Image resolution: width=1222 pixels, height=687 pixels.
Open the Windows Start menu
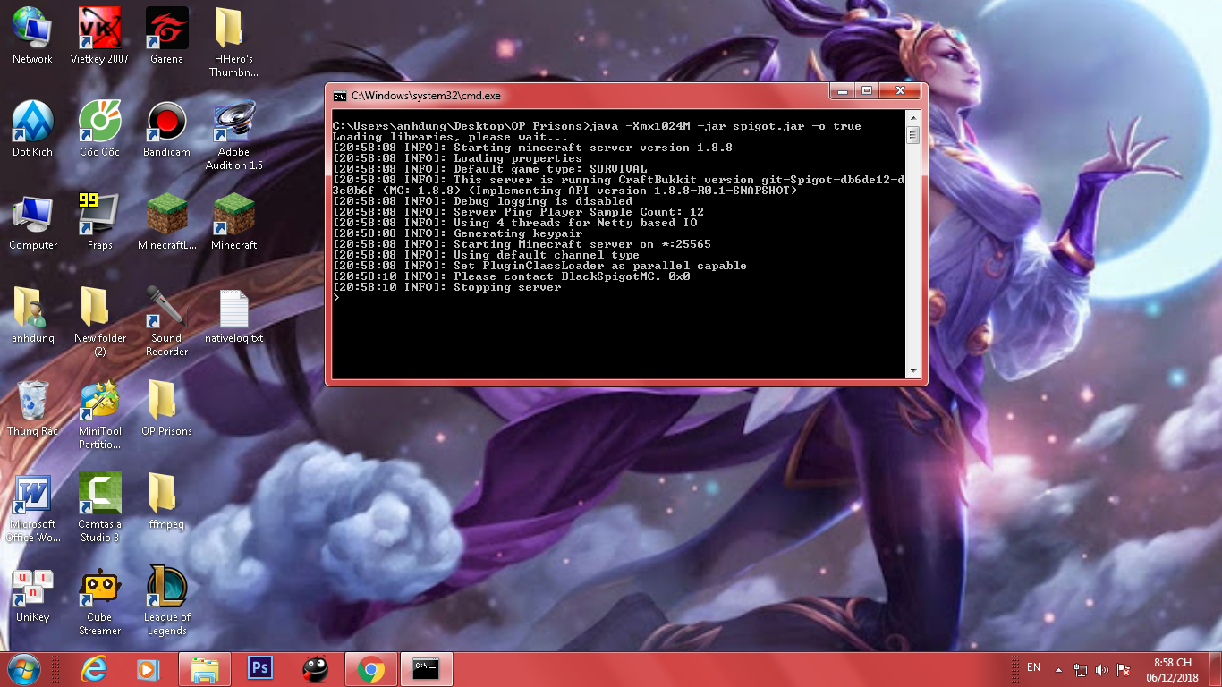pyautogui.click(x=23, y=669)
